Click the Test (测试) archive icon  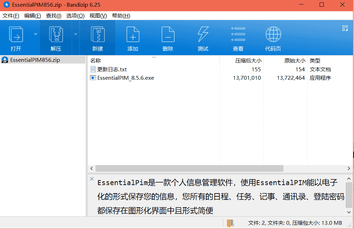203,34
